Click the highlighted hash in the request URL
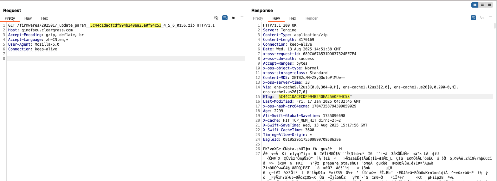 pyautogui.click(x=126, y=25)
